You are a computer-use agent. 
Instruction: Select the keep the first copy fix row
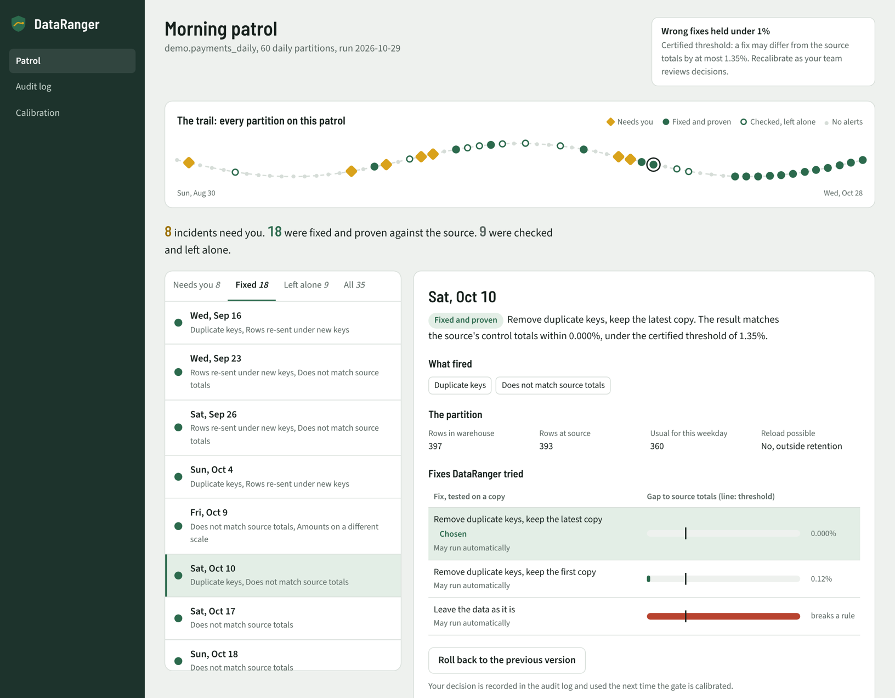[x=644, y=579]
